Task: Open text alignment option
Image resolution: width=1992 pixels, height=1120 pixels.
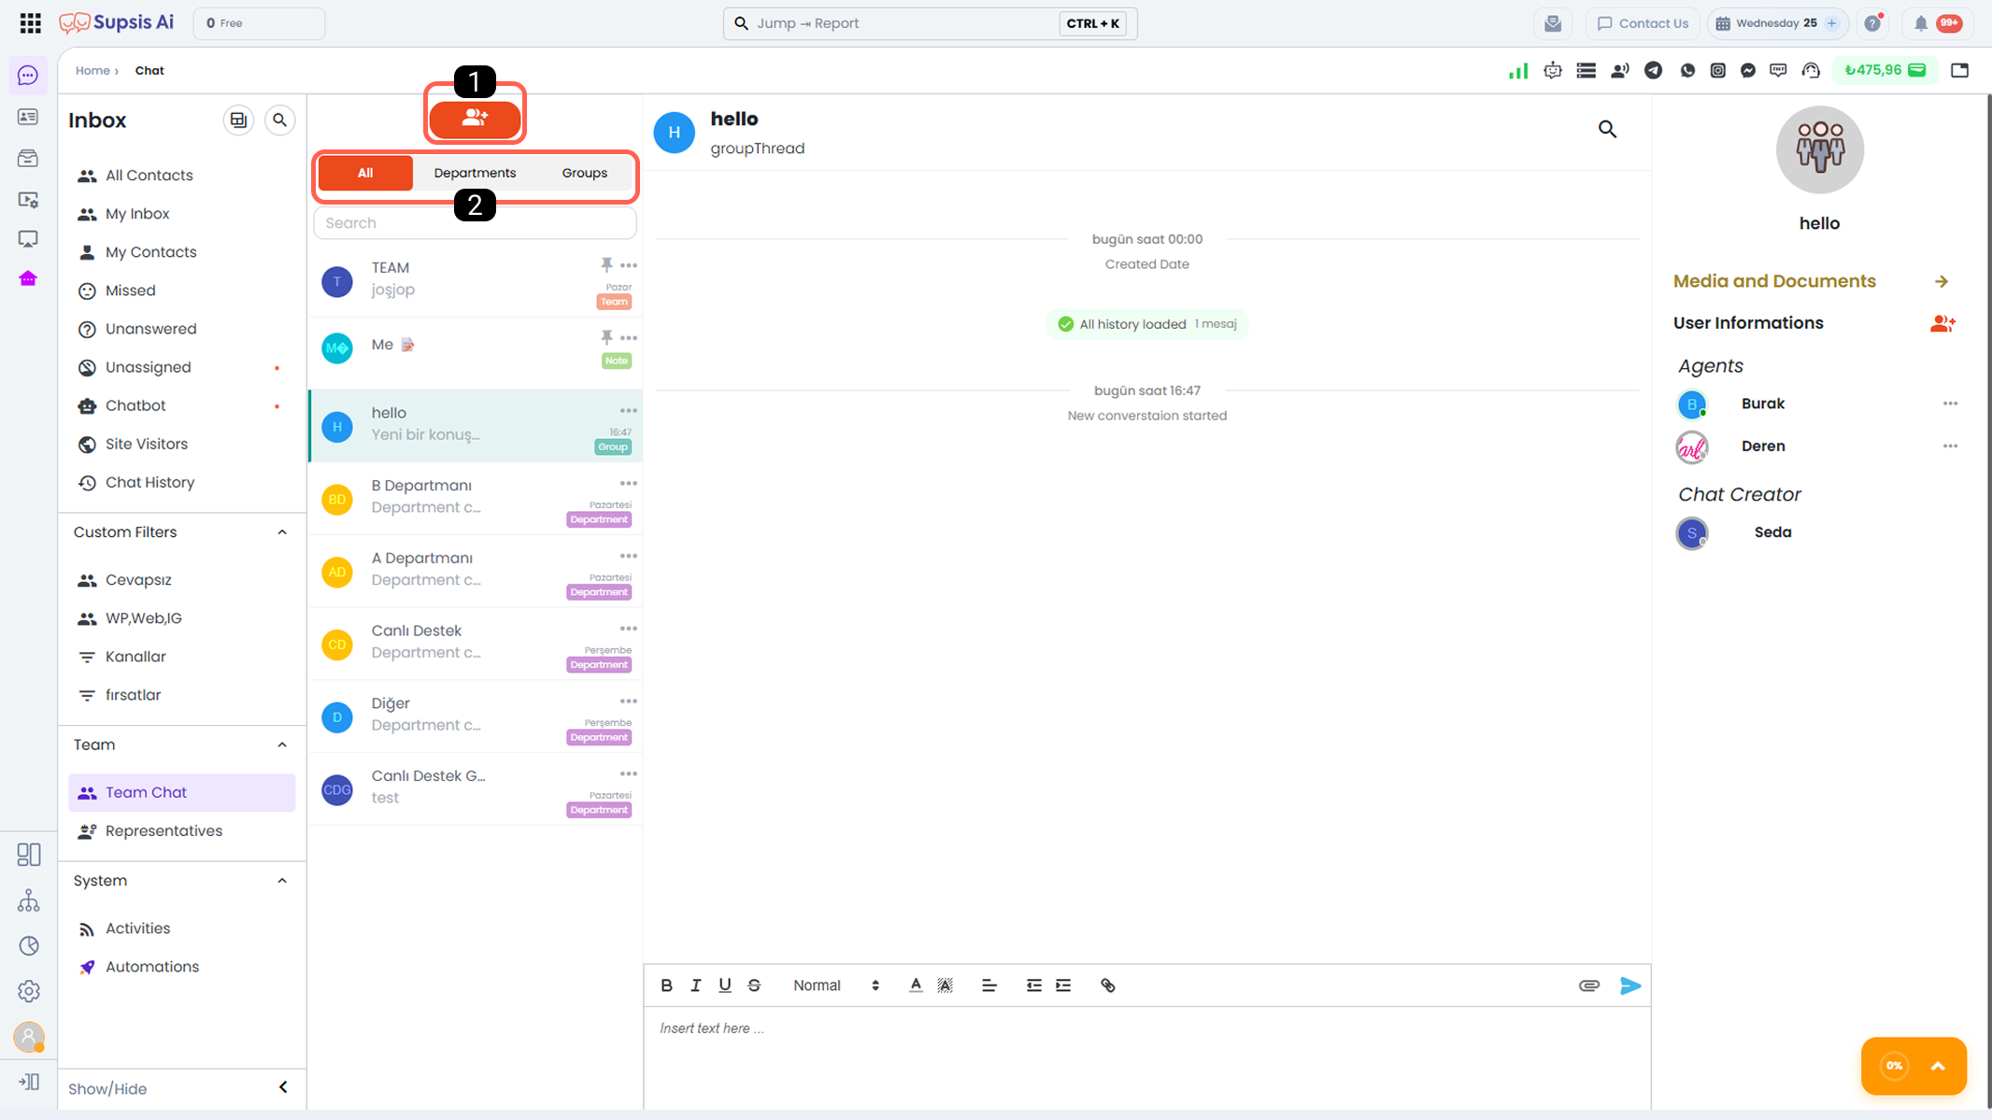Action: [x=989, y=985]
